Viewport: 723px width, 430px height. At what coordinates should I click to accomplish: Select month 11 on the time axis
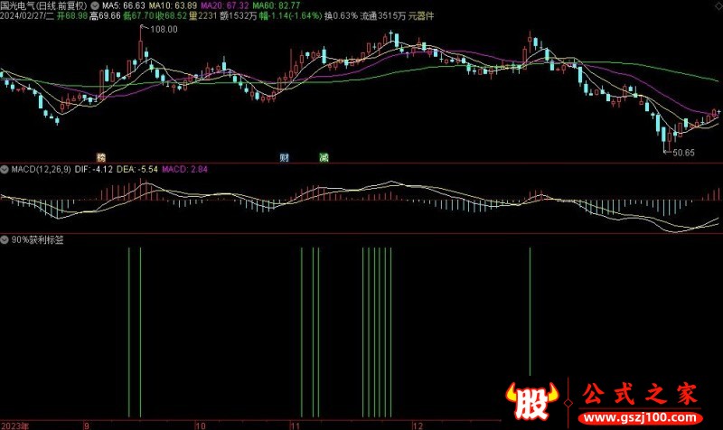295,424
